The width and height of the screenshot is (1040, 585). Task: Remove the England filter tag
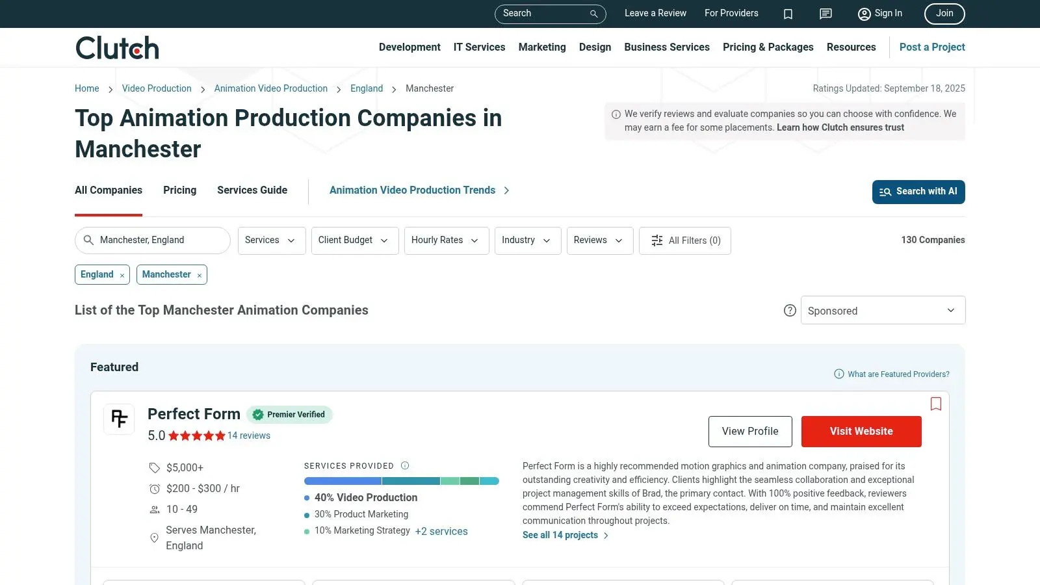coord(122,276)
